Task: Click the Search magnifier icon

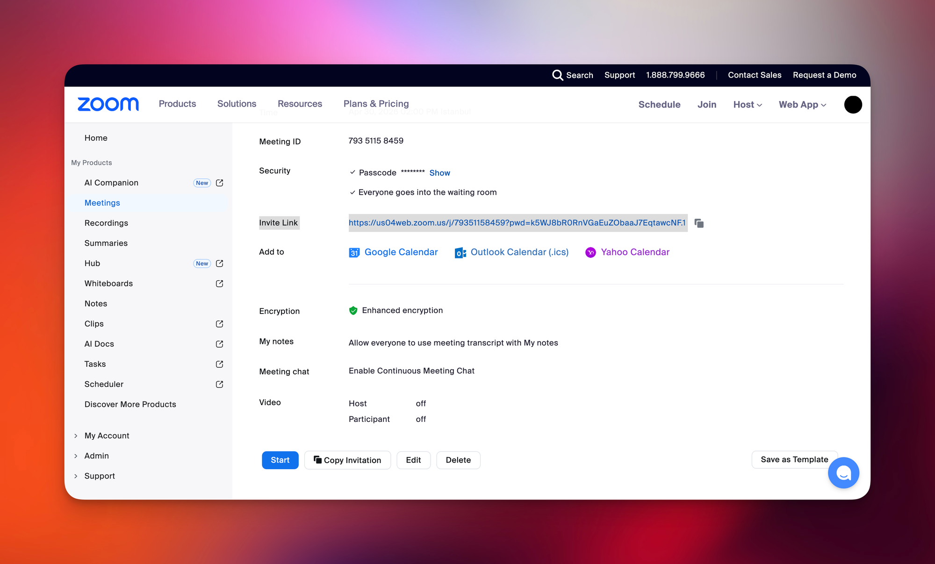Action: pos(557,75)
